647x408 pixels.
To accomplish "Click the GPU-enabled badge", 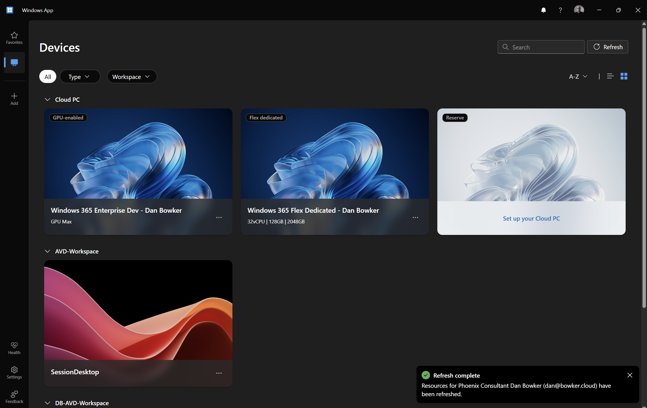I will (x=68, y=117).
